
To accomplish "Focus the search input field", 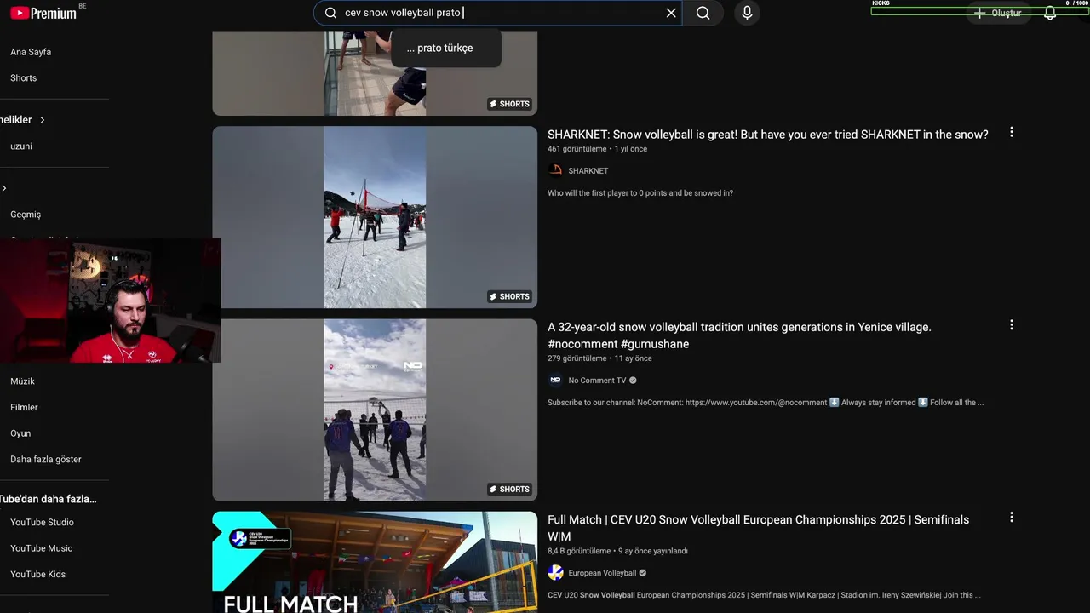I will pyautogui.click(x=498, y=13).
